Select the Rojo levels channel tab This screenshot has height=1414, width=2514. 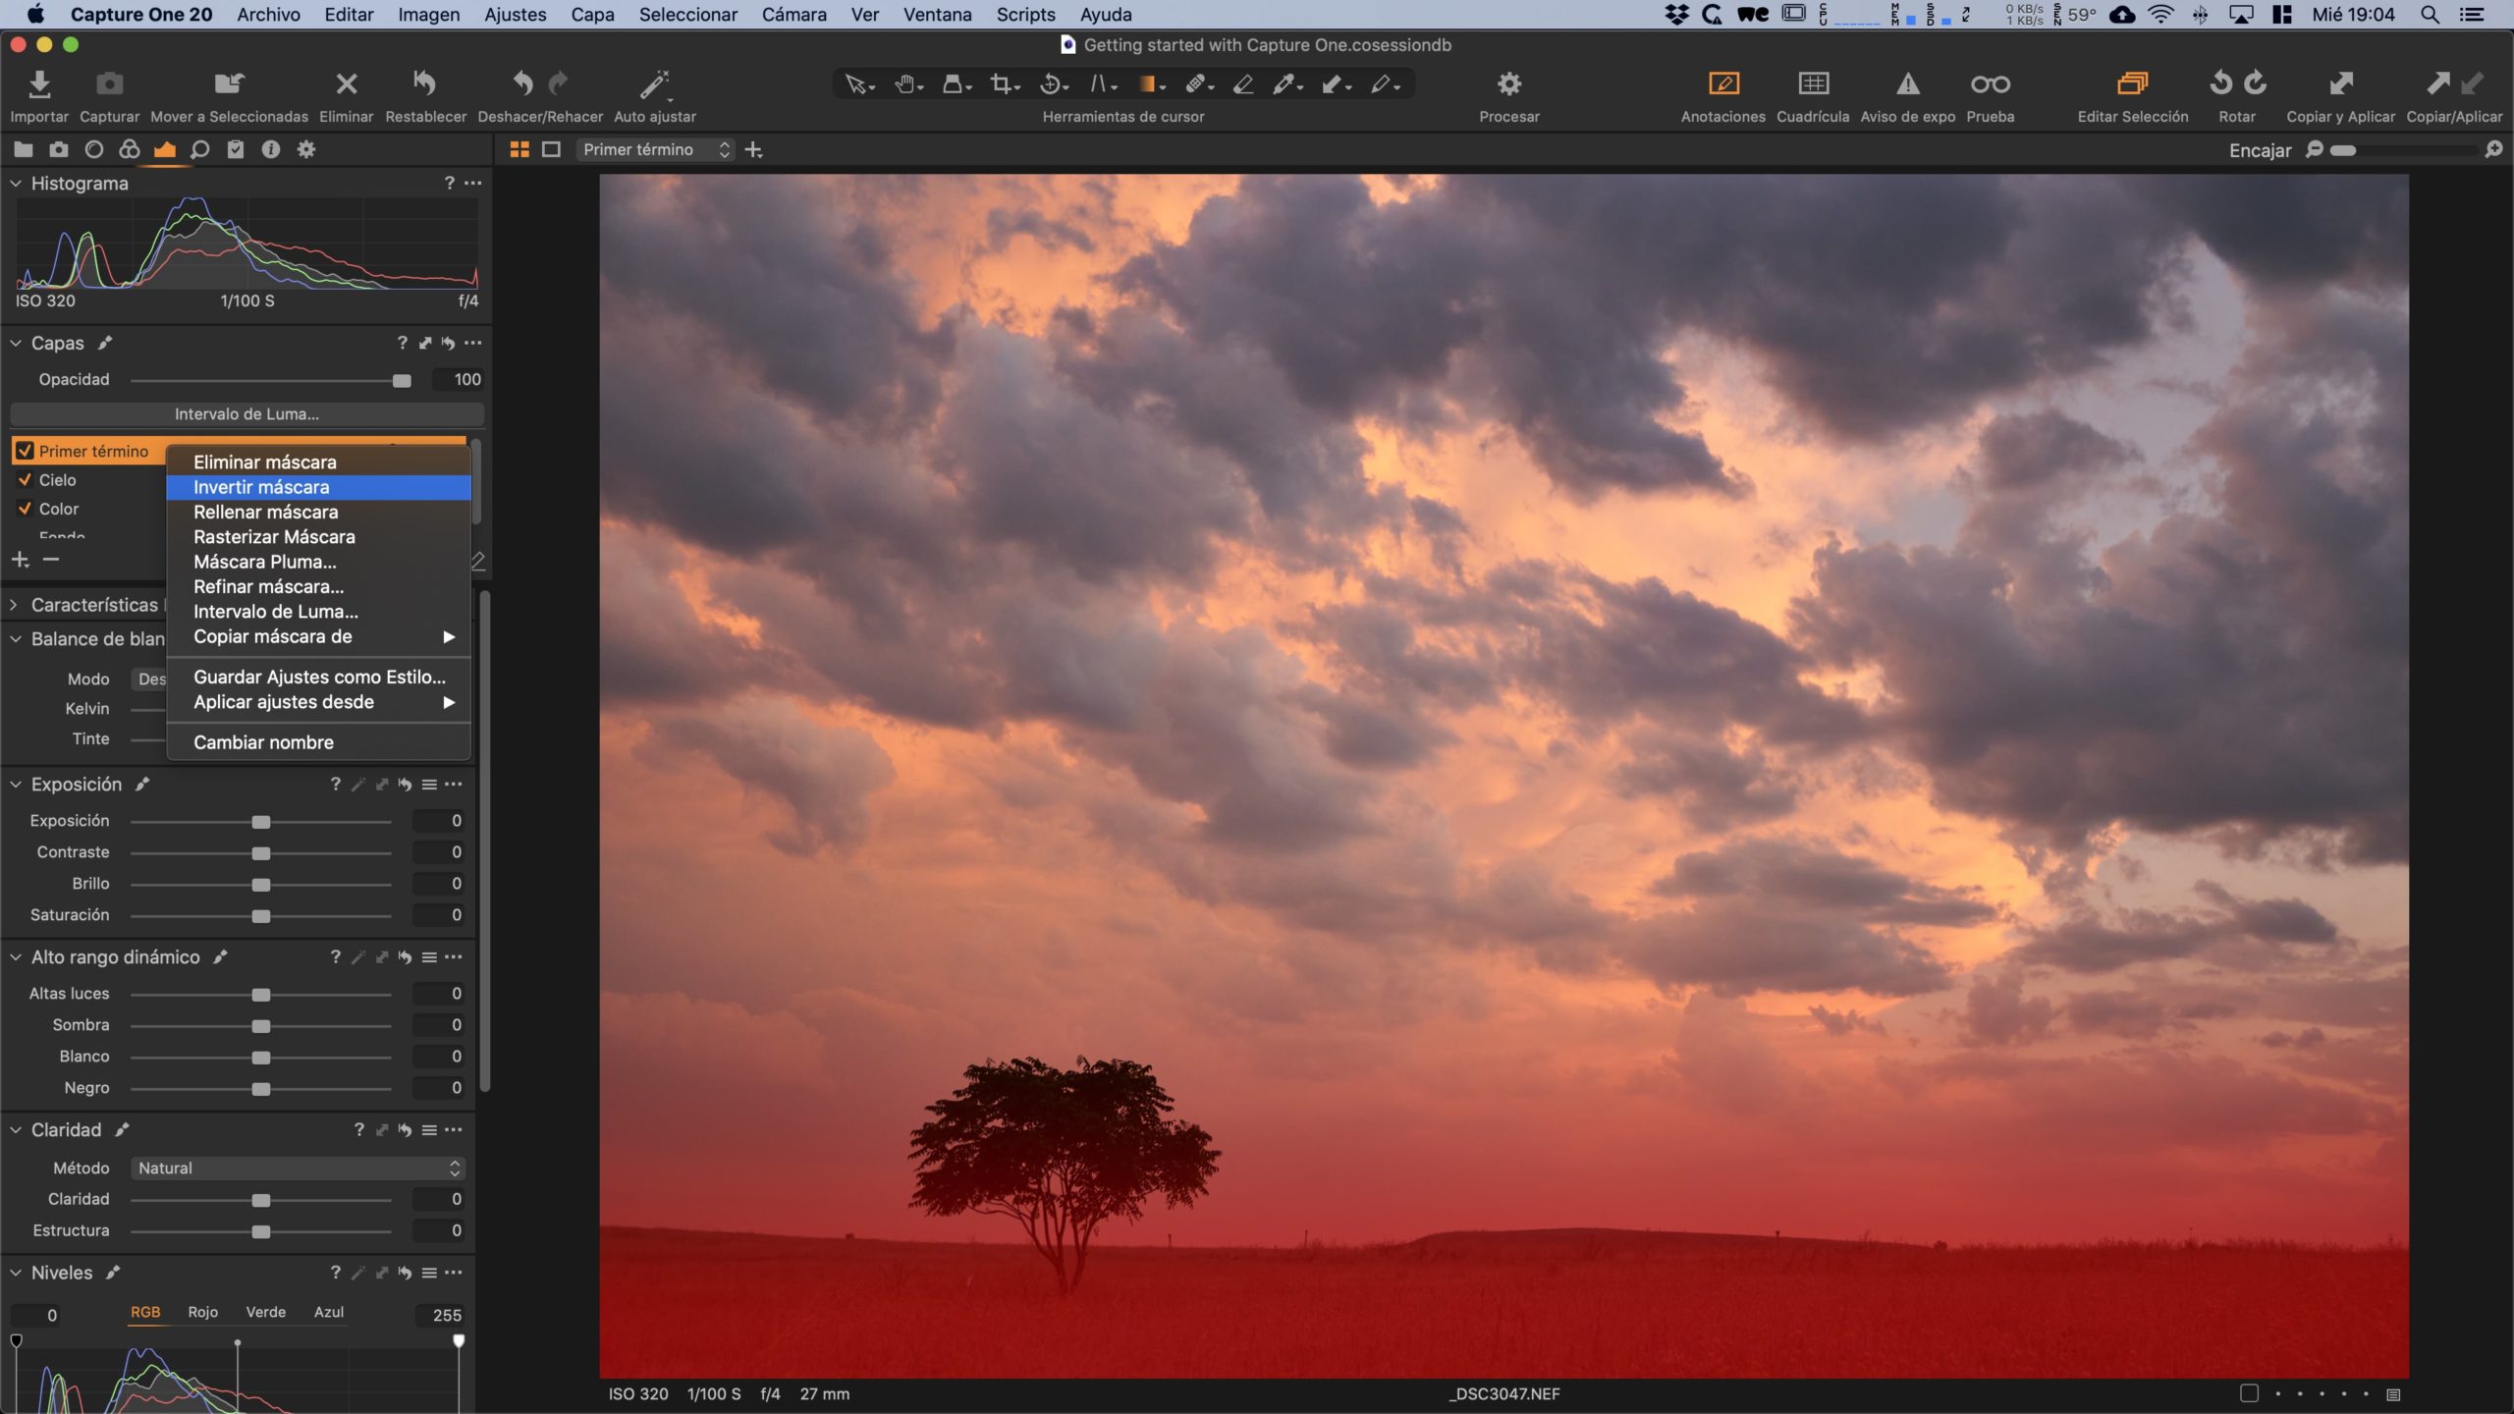(x=202, y=1312)
